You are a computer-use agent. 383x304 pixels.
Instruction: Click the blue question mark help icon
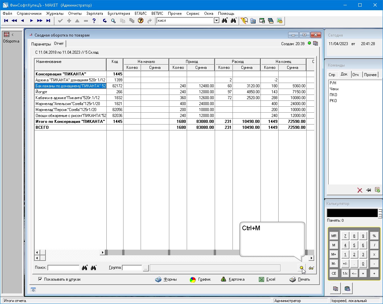pos(94,21)
